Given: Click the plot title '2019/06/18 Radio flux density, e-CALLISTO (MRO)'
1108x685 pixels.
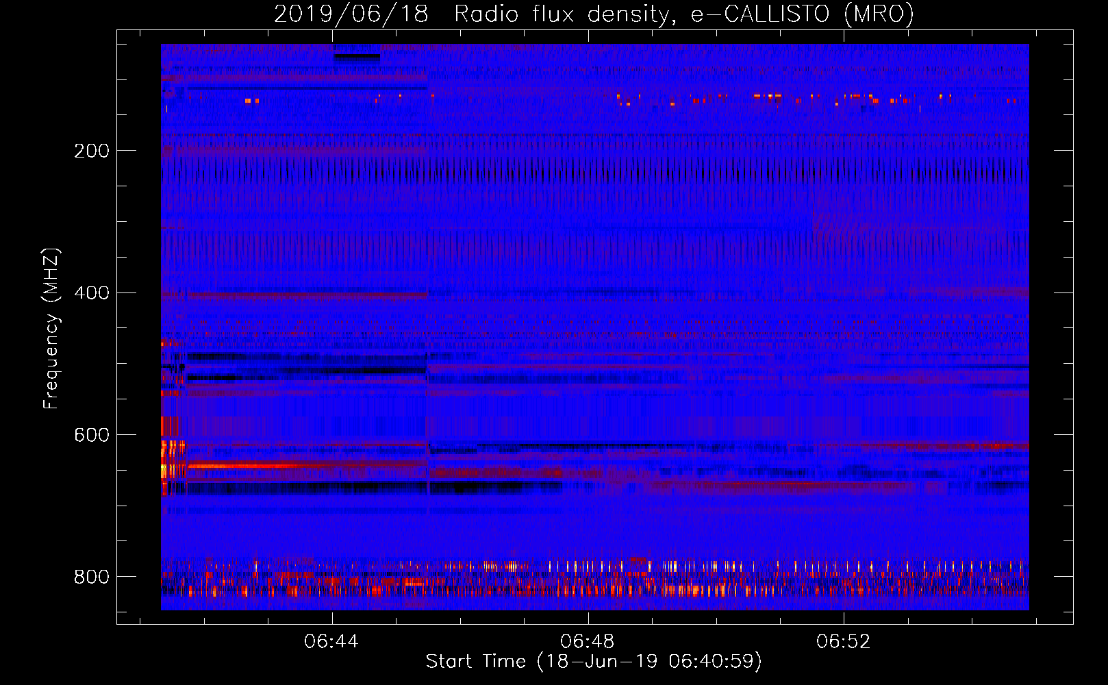Looking at the screenshot, I should [x=594, y=14].
